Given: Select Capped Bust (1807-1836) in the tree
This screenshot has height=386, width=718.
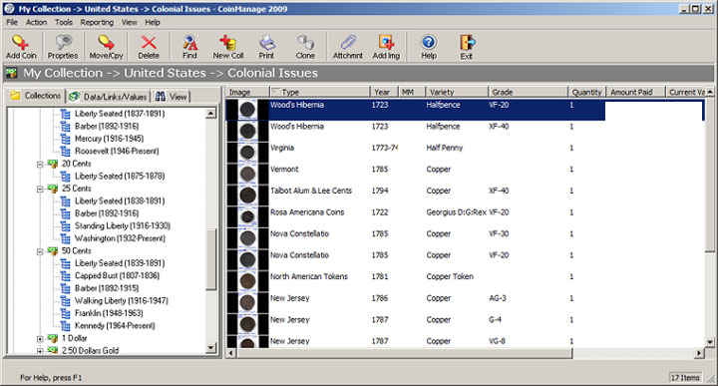Looking at the screenshot, I should 118,275.
